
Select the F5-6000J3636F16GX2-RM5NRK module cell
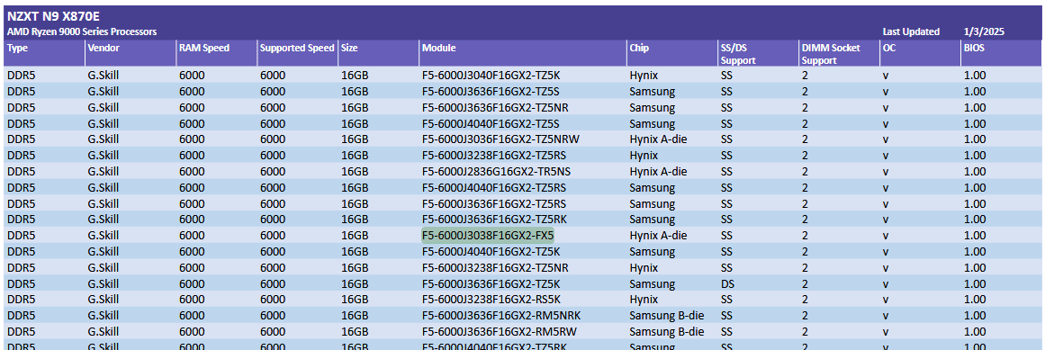tap(500, 316)
